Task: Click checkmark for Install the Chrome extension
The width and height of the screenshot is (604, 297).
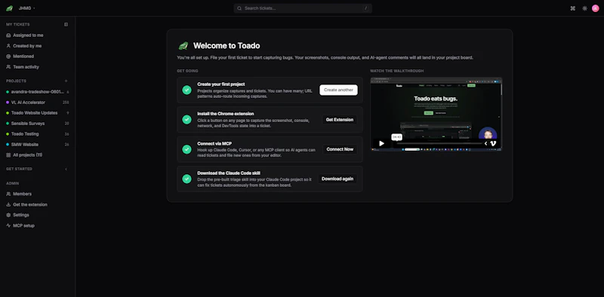Action: (186, 120)
